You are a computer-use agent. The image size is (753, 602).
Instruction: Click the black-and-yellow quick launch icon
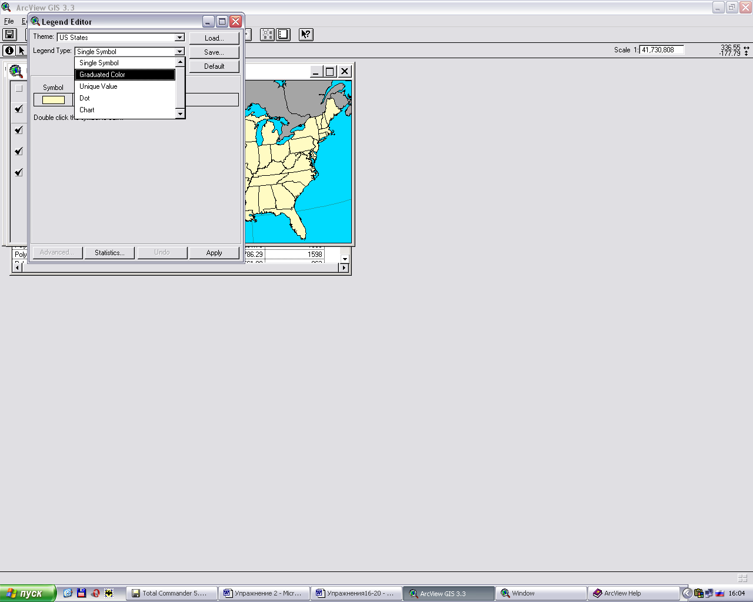(109, 593)
